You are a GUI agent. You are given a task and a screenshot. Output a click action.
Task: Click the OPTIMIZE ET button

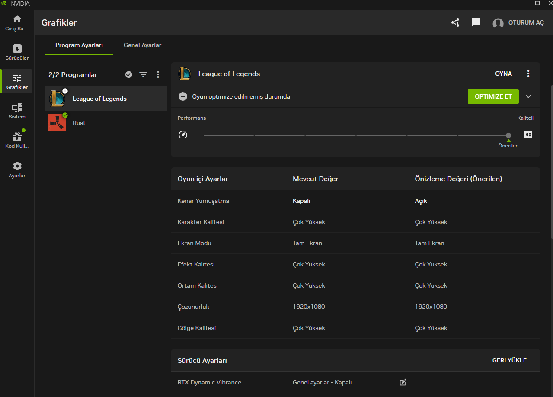coord(493,96)
